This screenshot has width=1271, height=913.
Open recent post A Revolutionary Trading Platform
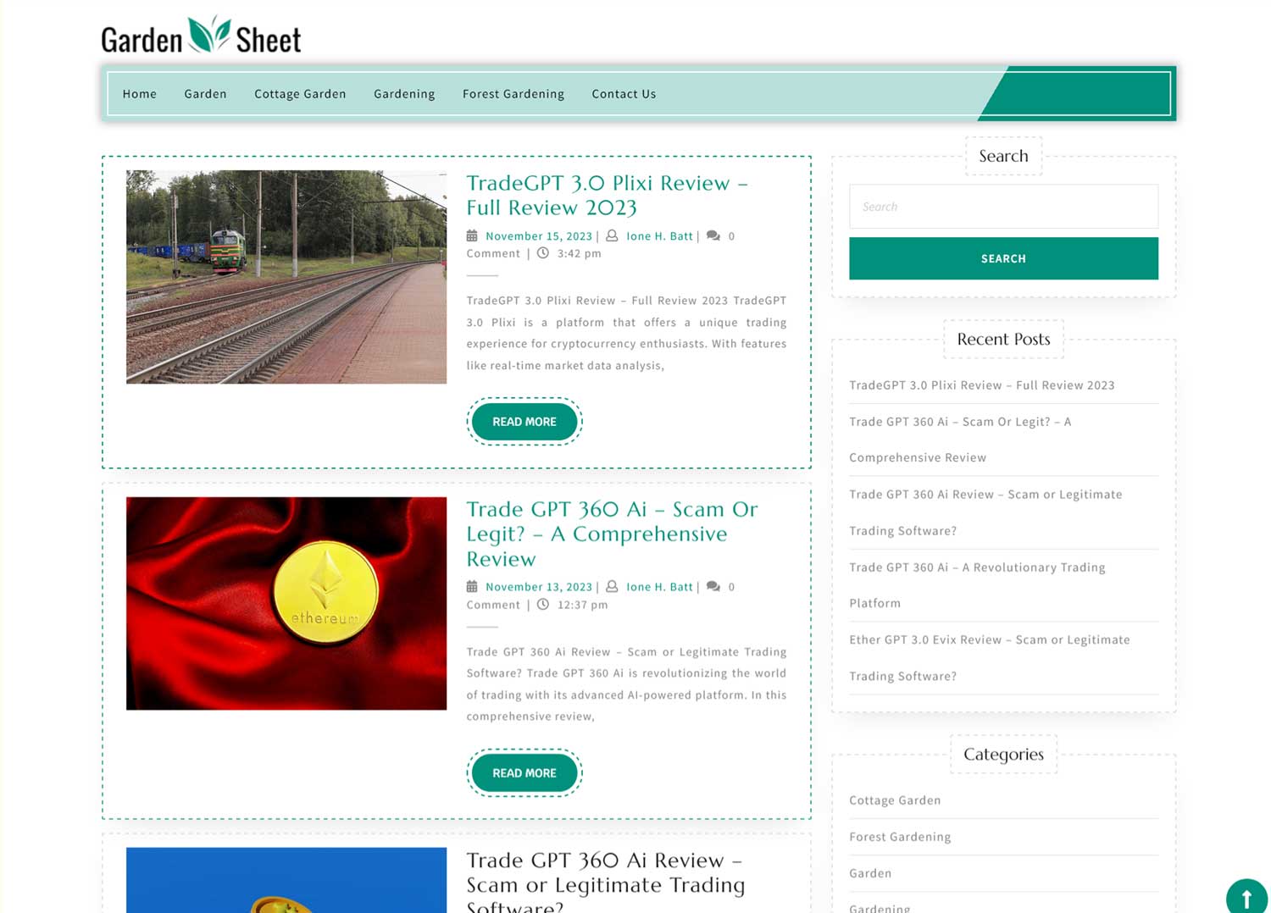977,585
